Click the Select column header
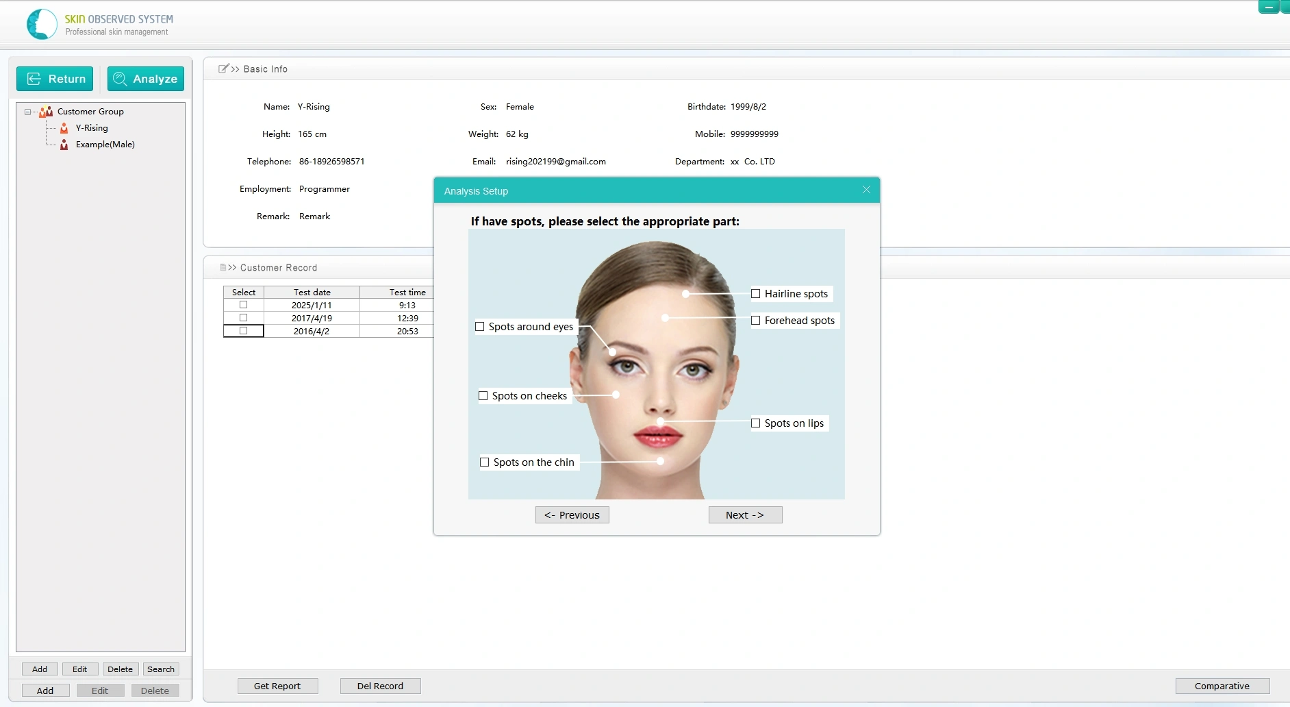Screen dimensions: 1290x707 [x=244, y=293]
